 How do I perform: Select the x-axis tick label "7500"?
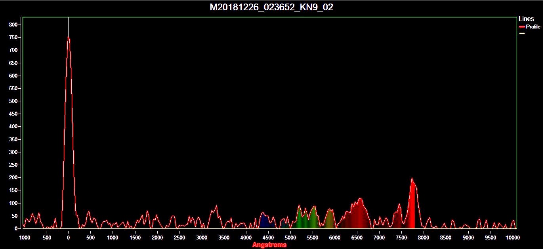coord(401,238)
